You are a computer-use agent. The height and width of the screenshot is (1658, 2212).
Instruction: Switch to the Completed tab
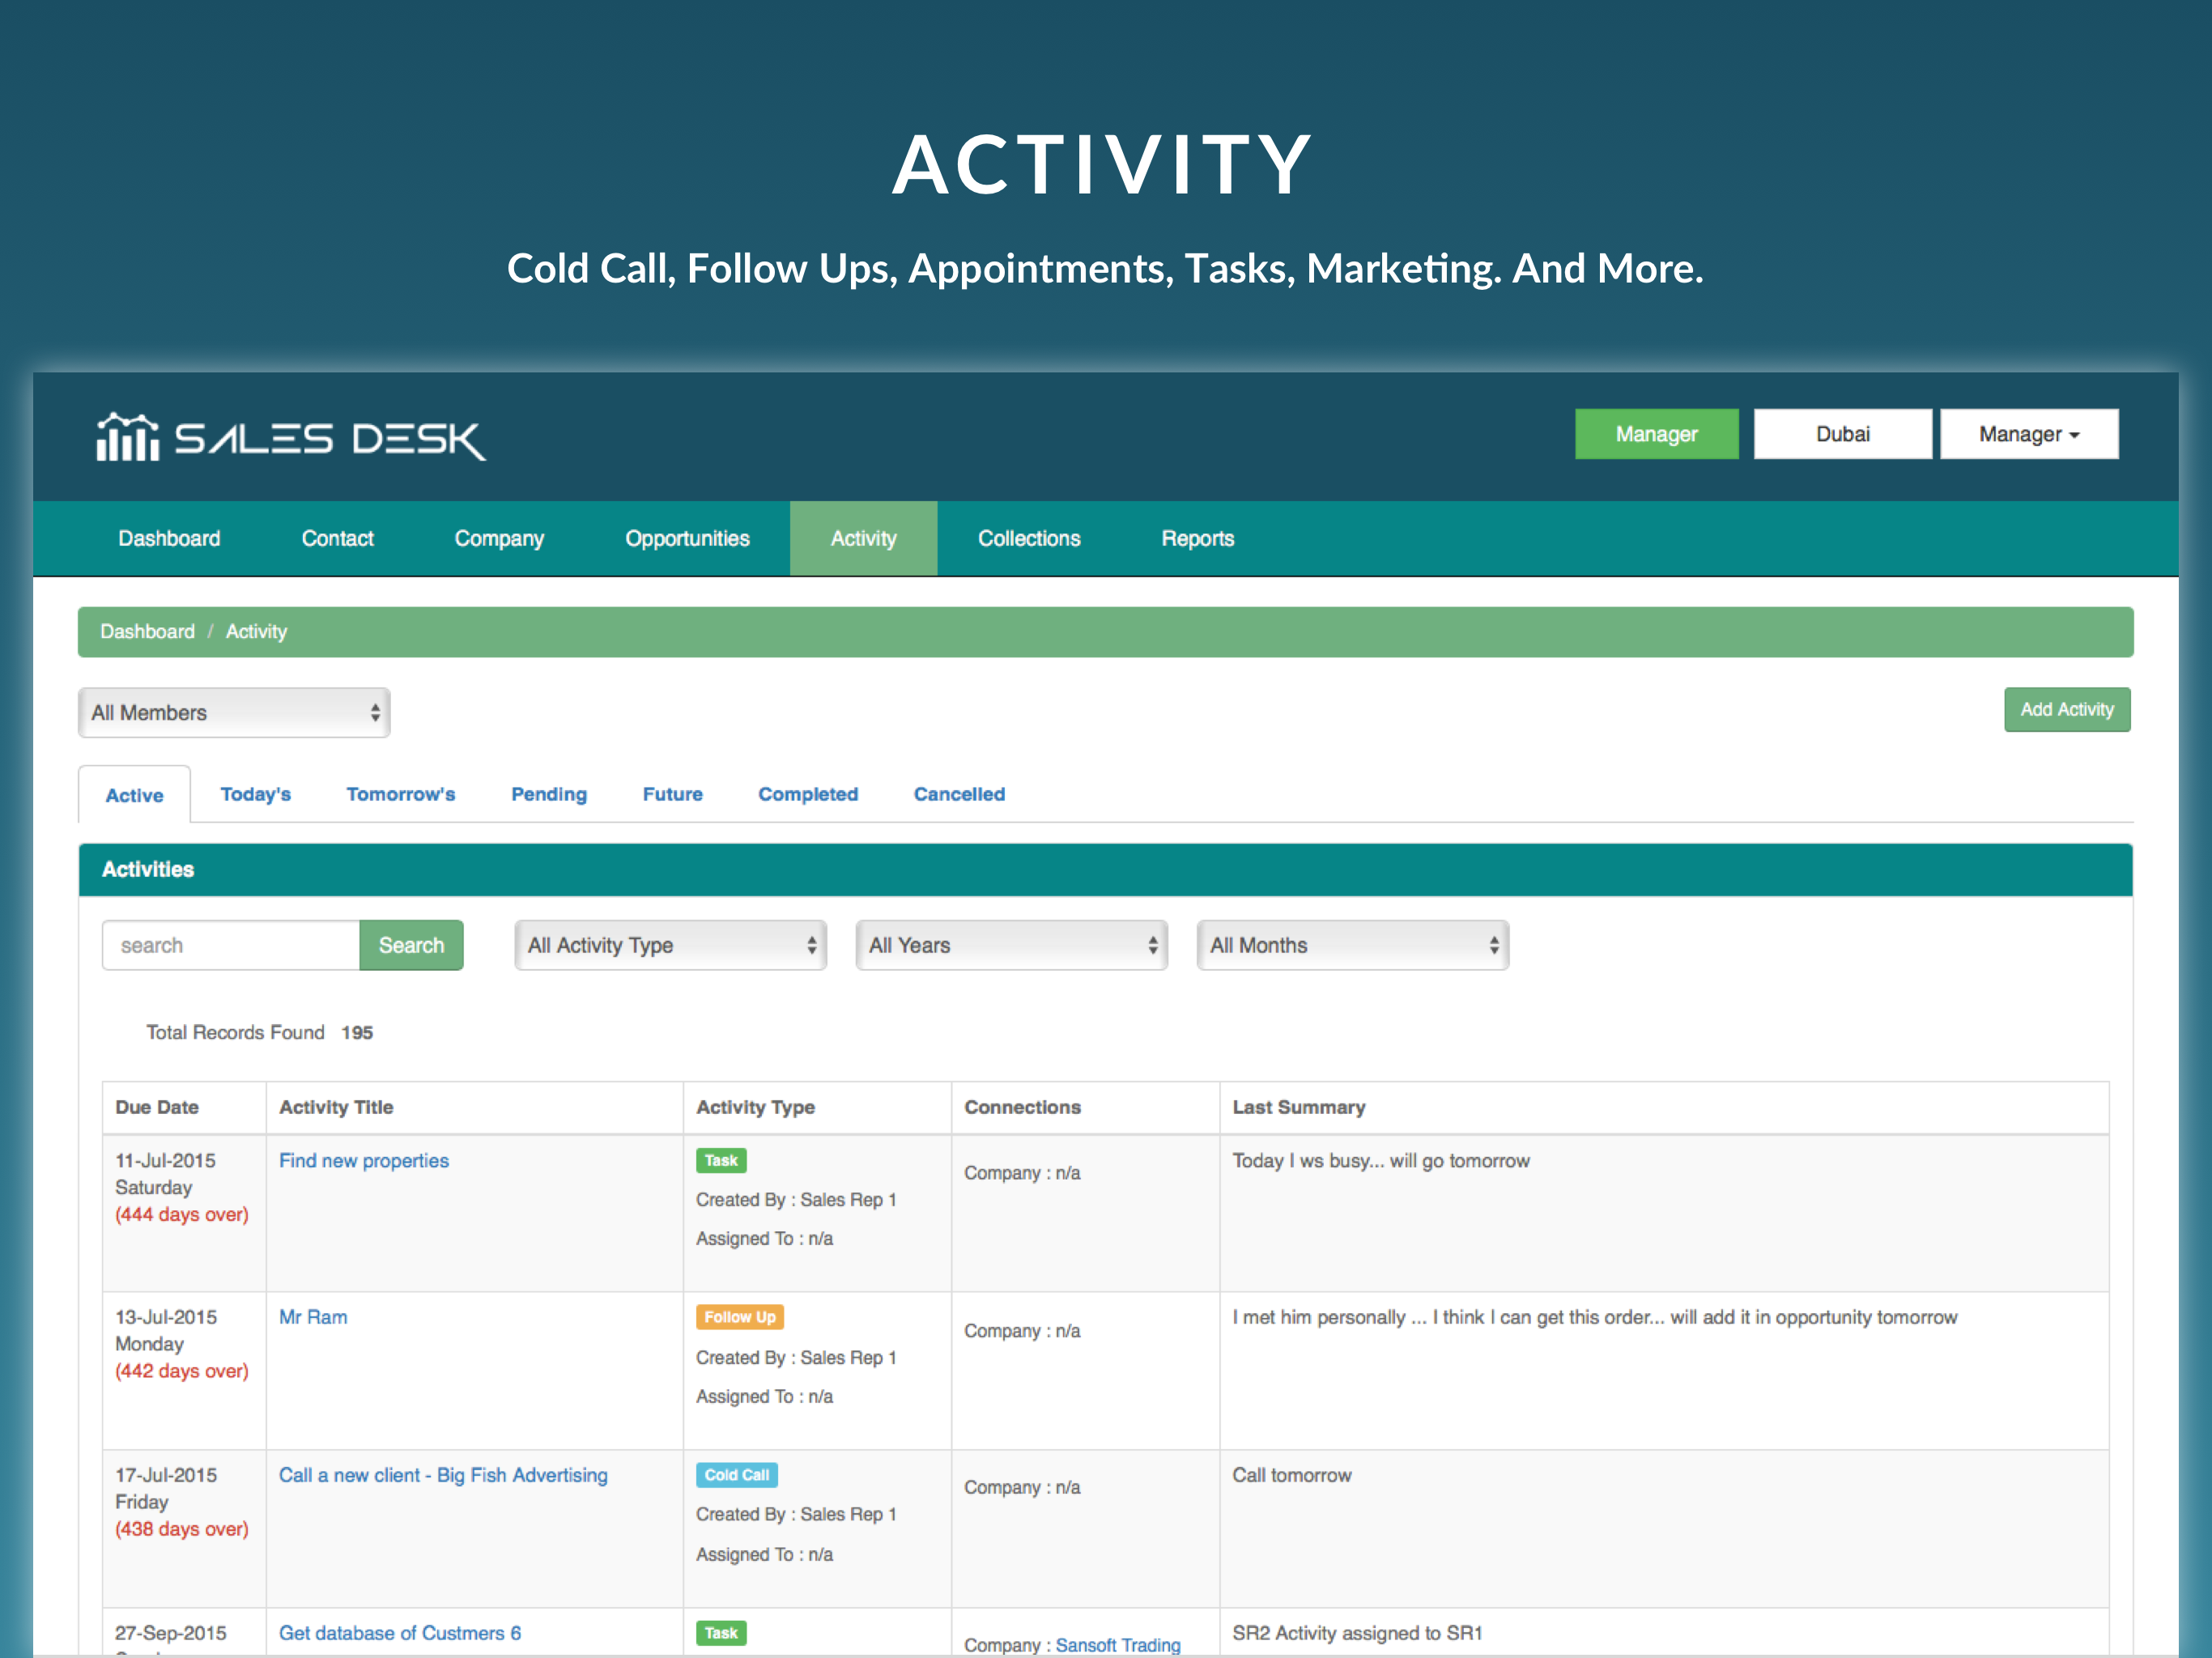tap(807, 794)
